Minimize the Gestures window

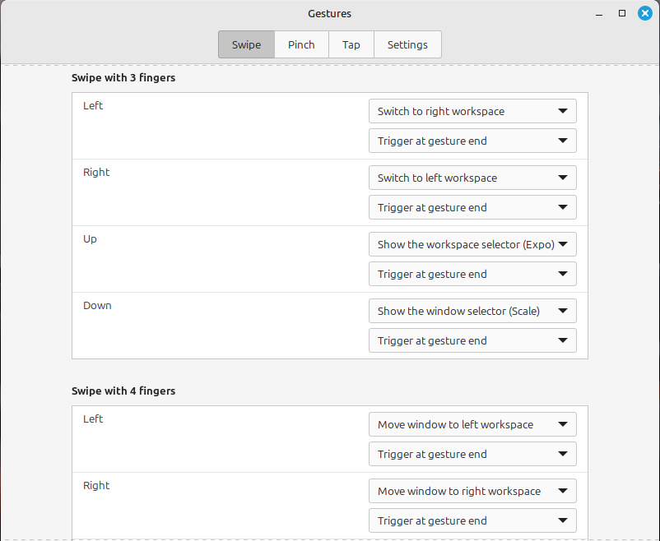pyautogui.click(x=600, y=13)
